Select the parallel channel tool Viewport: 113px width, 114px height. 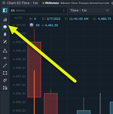point(5,80)
